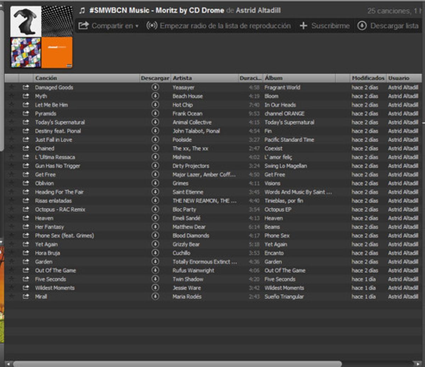This screenshot has height=367, width=425.
Task: Star the song Myth
Action: [x=12, y=96]
